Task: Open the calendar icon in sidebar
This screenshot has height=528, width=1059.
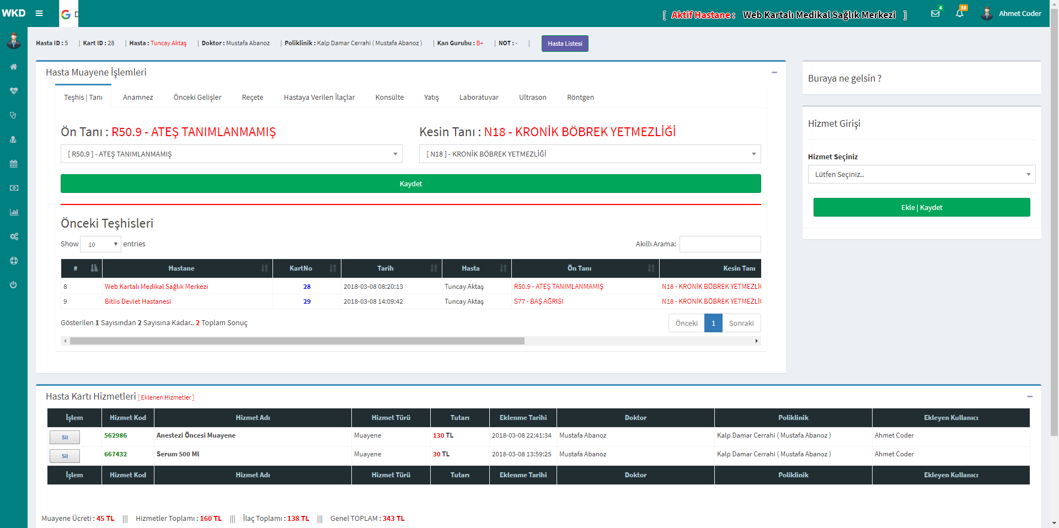Action: pyautogui.click(x=14, y=164)
